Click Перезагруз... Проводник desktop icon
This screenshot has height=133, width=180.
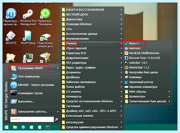[45, 17]
